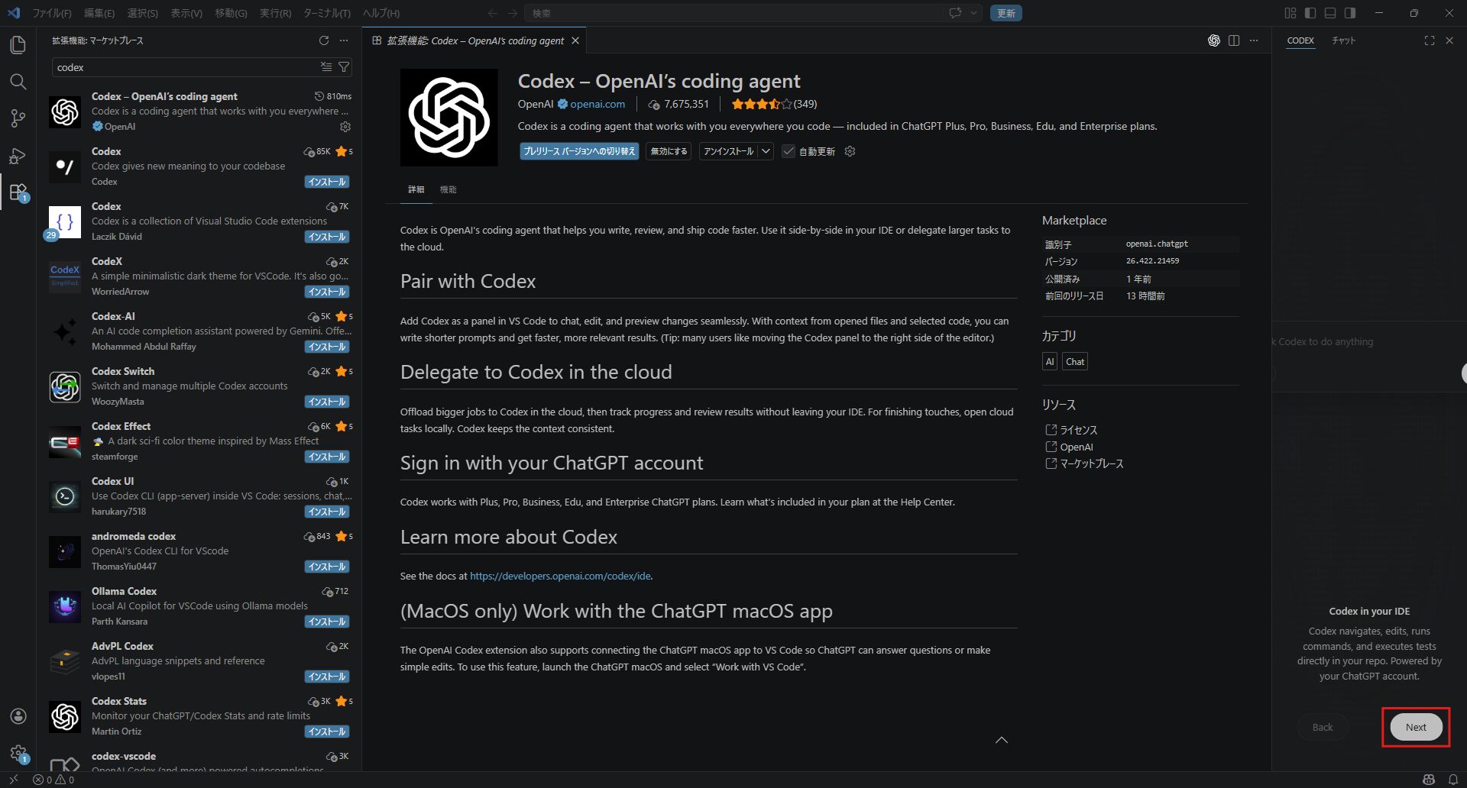The height and width of the screenshot is (788, 1467).
Task: Click Next in Codex onboarding panel
Action: coord(1415,727)
